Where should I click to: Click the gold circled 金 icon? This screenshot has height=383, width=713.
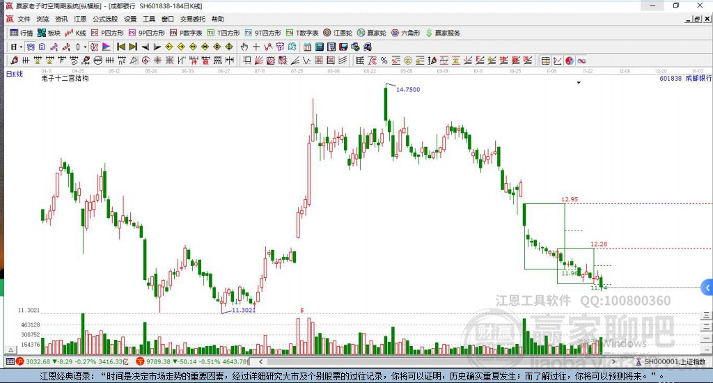(x=408, y=61)
